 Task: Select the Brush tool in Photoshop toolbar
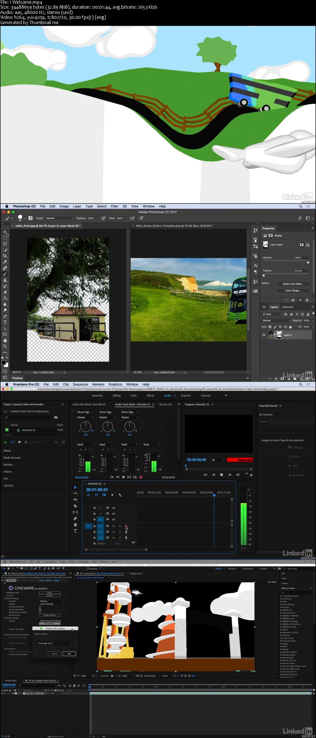[5, 274]
